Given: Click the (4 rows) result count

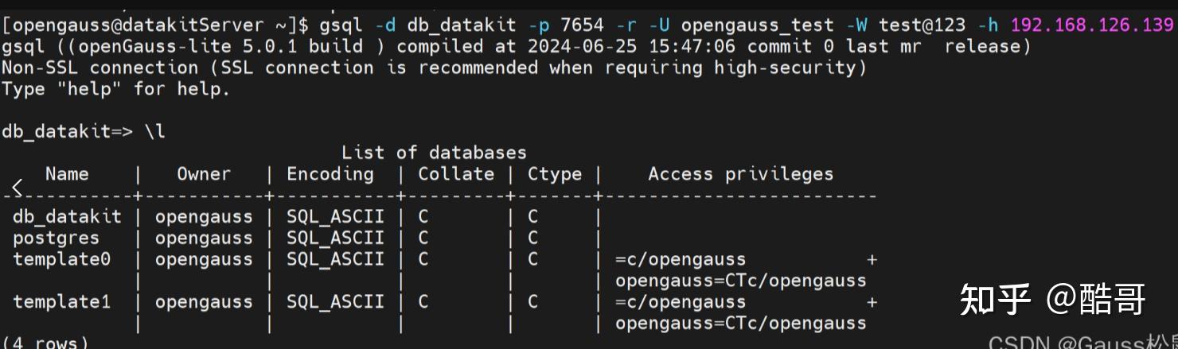Looking at the screenshot, I should (45, 343).
